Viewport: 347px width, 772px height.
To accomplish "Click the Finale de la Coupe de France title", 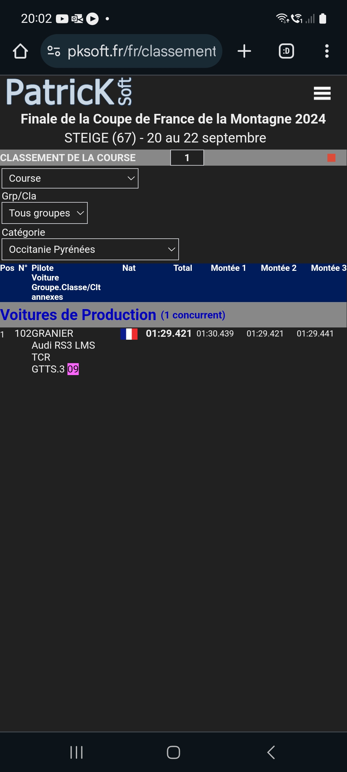I will pos(173,119).
